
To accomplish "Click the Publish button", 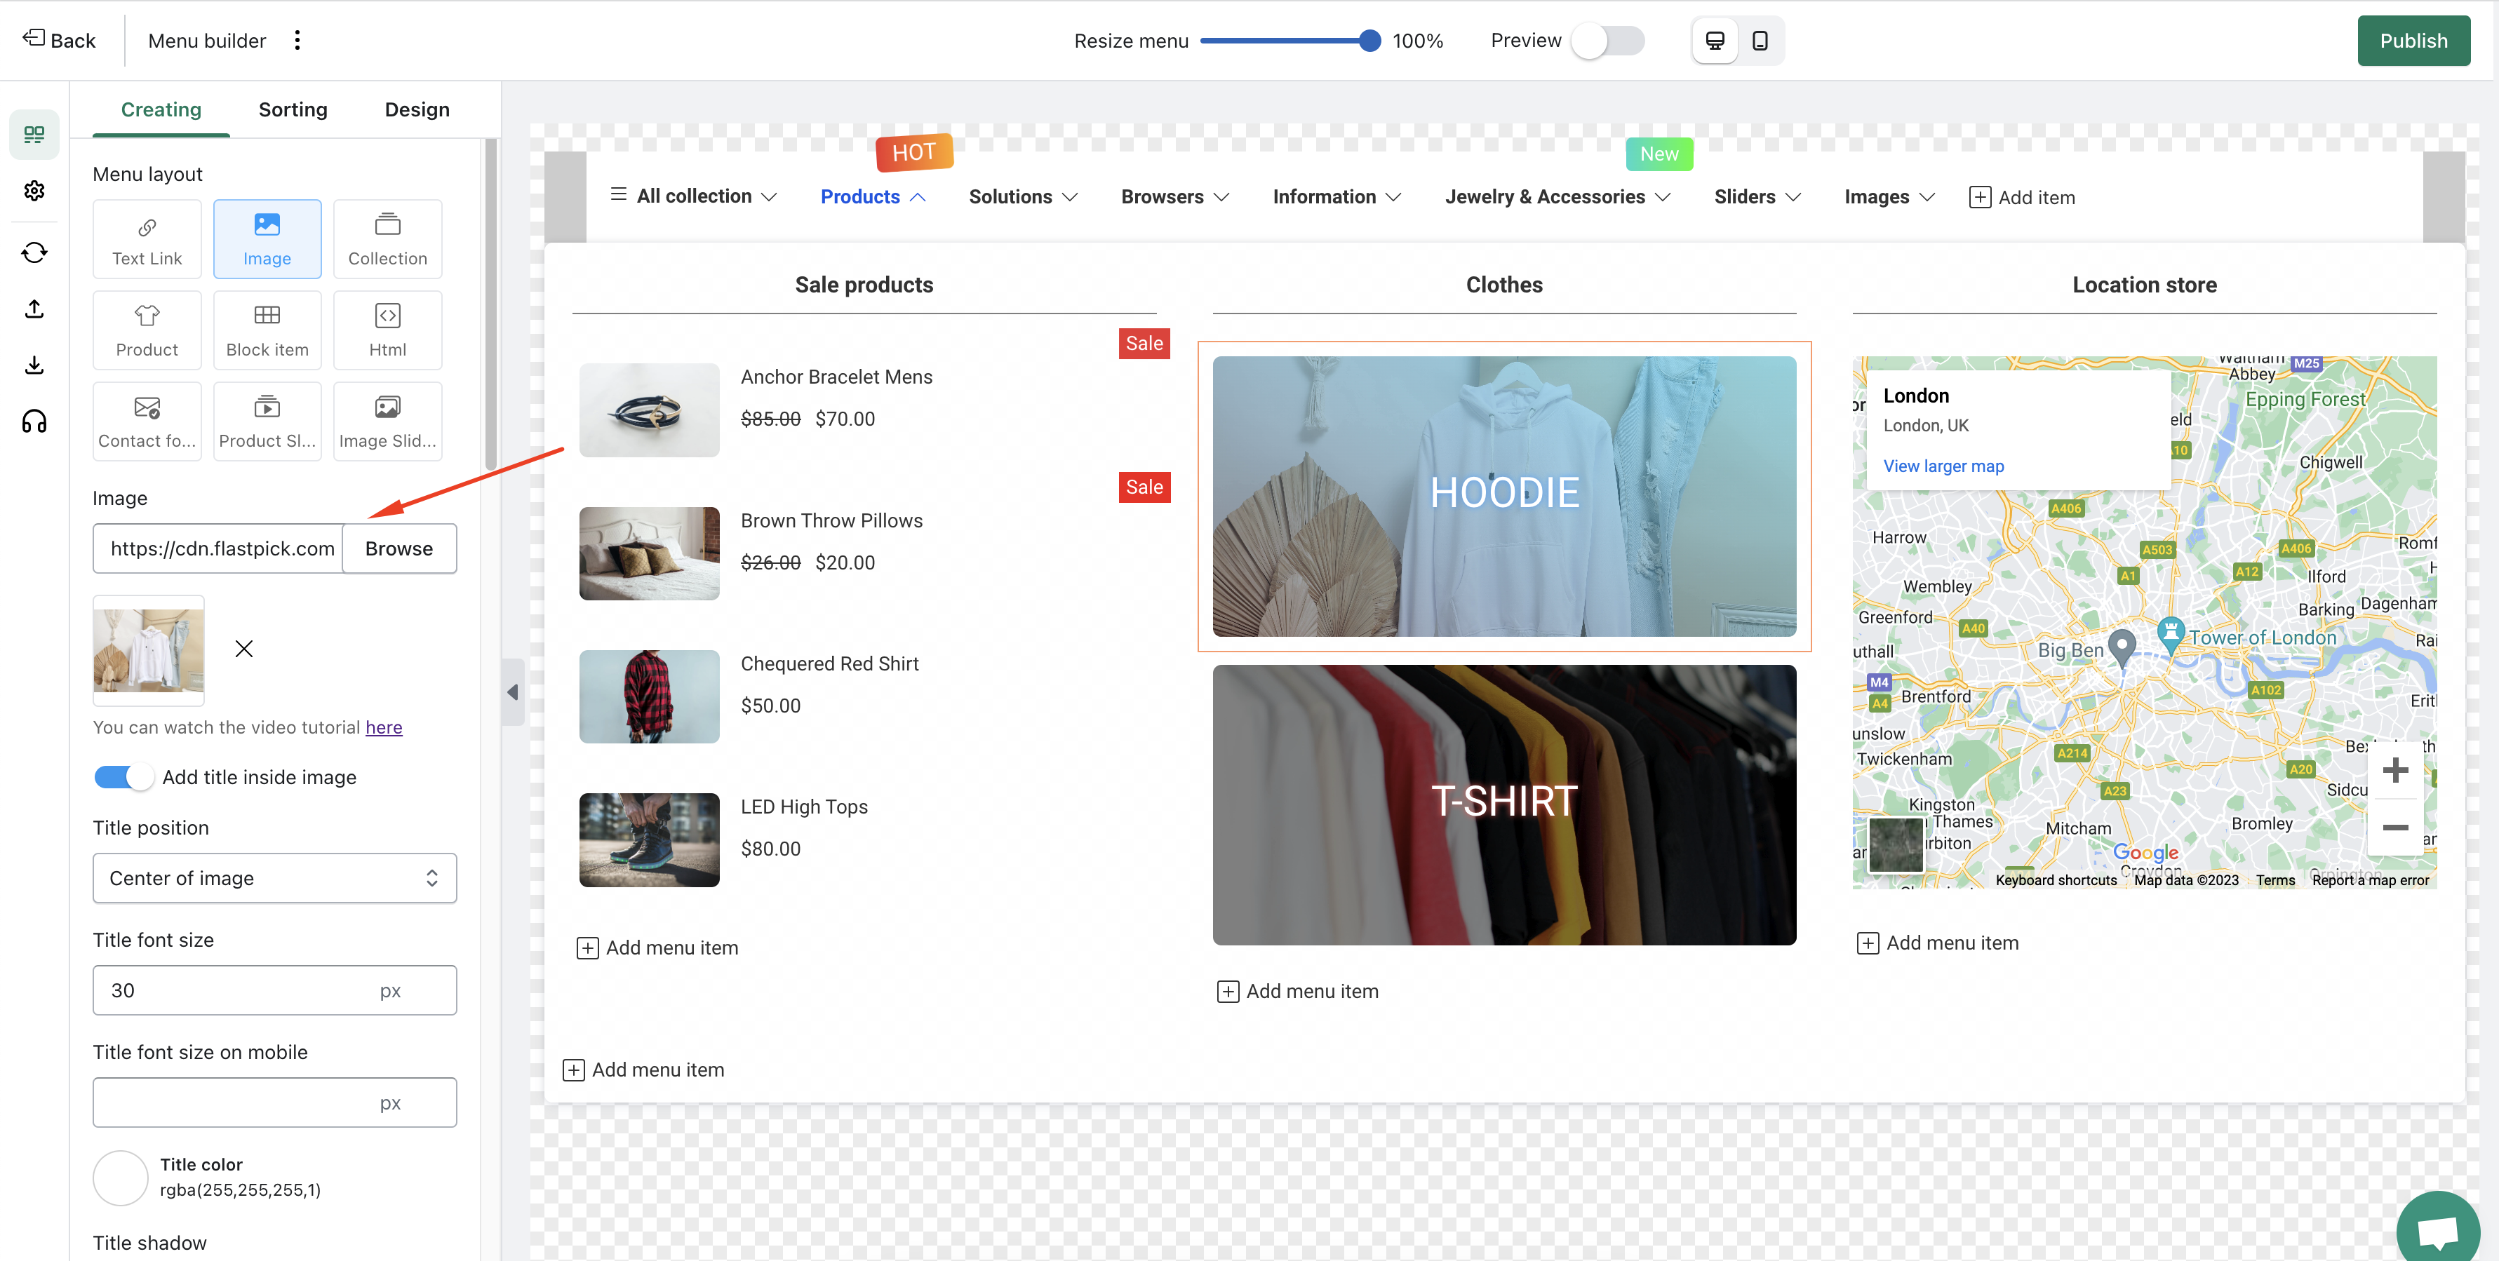I will coord(2413,41).
